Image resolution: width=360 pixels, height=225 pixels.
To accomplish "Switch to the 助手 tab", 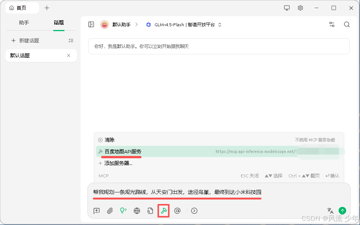I will [24, 22].
